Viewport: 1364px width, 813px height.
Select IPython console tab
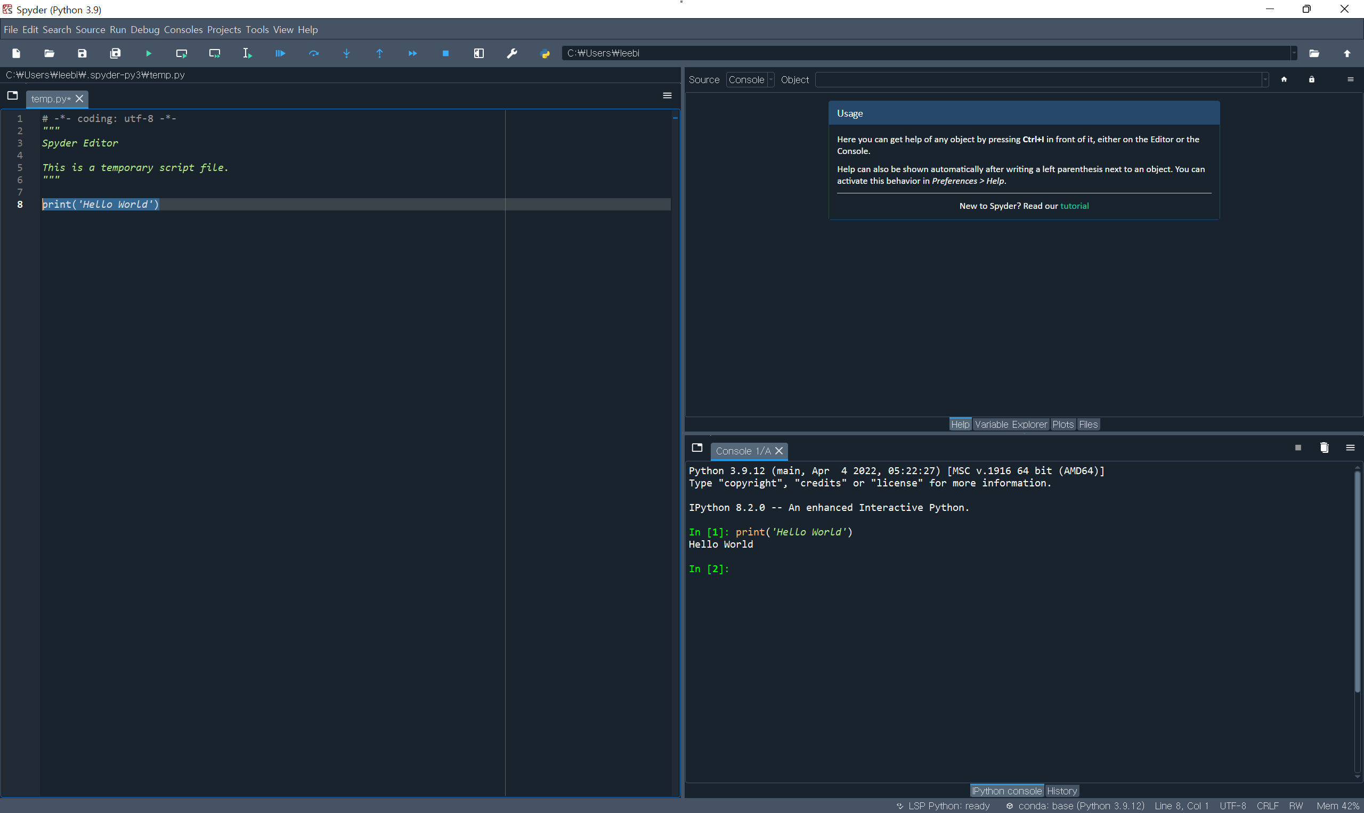1006,791
